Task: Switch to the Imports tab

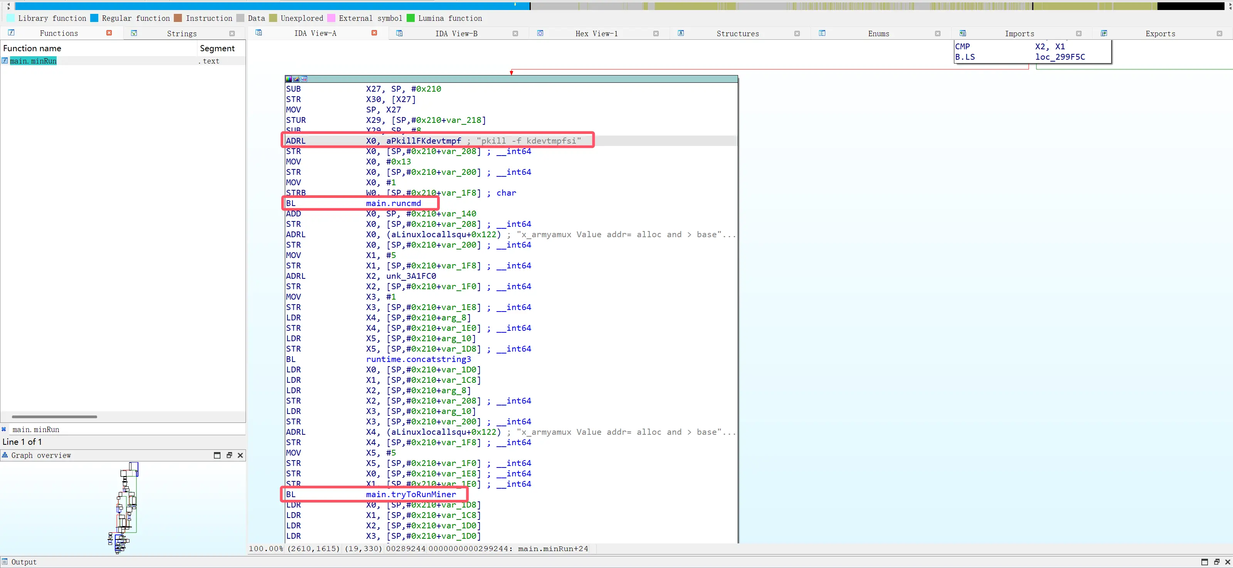Action: [1019, 34]
